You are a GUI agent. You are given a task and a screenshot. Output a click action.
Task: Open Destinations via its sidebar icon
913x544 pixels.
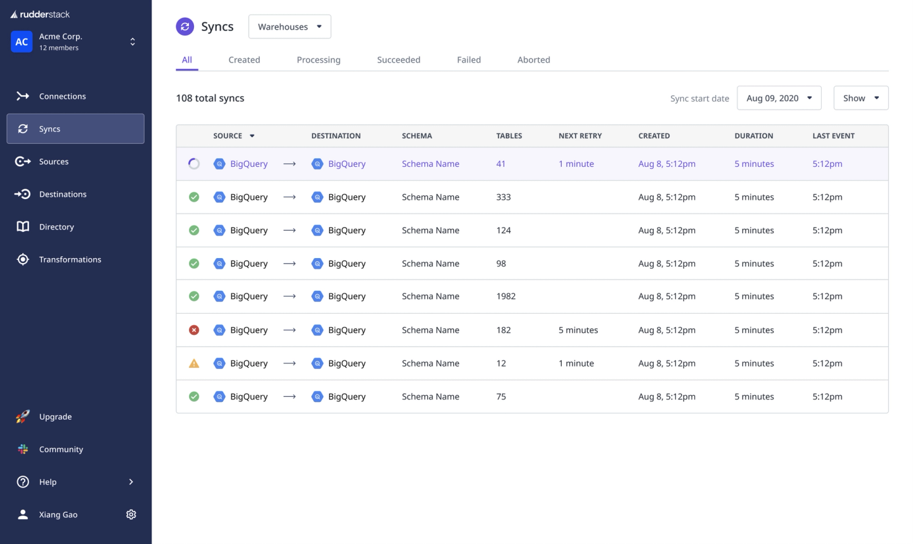(x=23, y=194)
